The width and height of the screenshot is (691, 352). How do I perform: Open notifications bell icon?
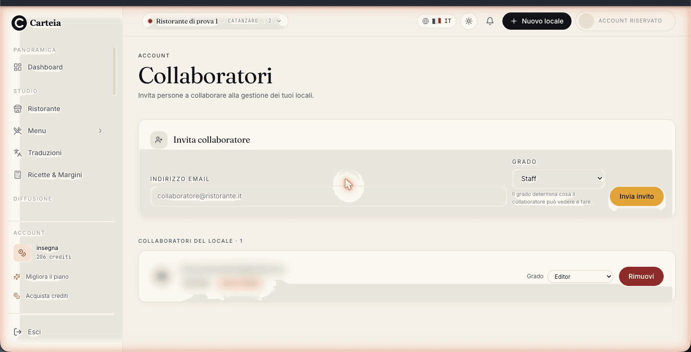click(490, 21)
